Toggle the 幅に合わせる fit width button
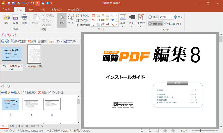Viewport: 223px width, 133px height. pyautogui.click(x=173, y=24)
